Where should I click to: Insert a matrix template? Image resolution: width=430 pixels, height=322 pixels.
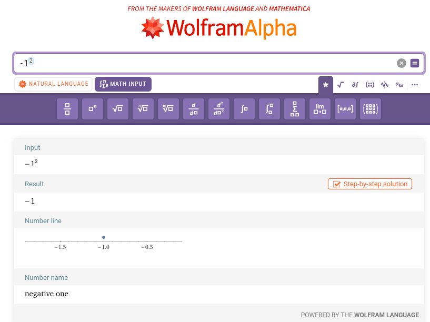tap(370, 109)
